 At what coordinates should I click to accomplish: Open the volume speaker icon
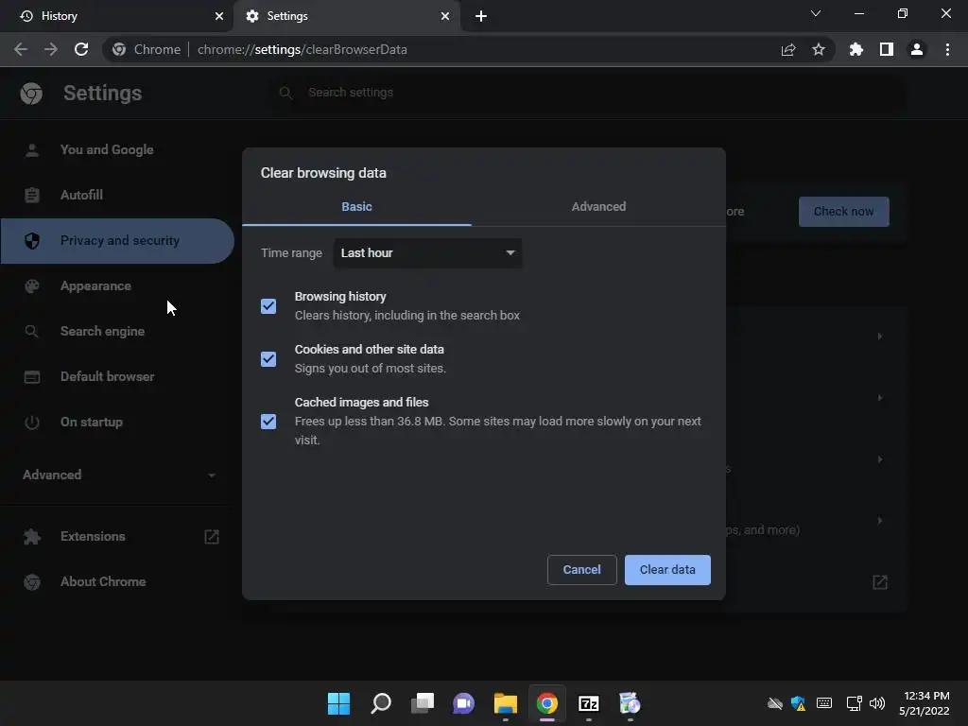[877, 703]
